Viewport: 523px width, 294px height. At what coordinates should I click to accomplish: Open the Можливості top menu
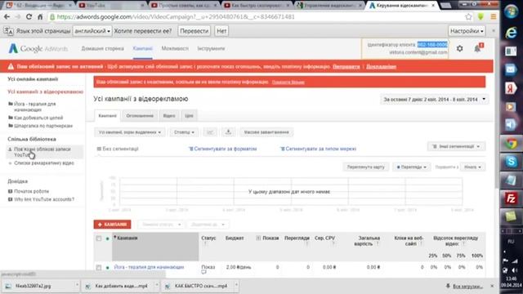[175, 49]
